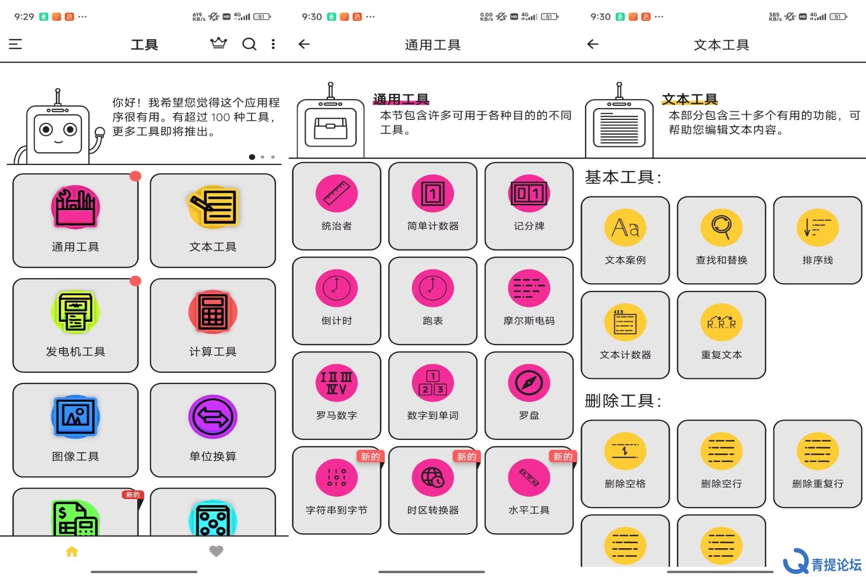
Task: Open the 罗盘 compass tool
Action: point(529,395)
